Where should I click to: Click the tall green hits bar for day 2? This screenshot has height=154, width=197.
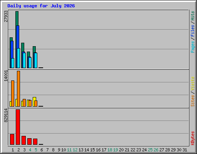[17, 18]
